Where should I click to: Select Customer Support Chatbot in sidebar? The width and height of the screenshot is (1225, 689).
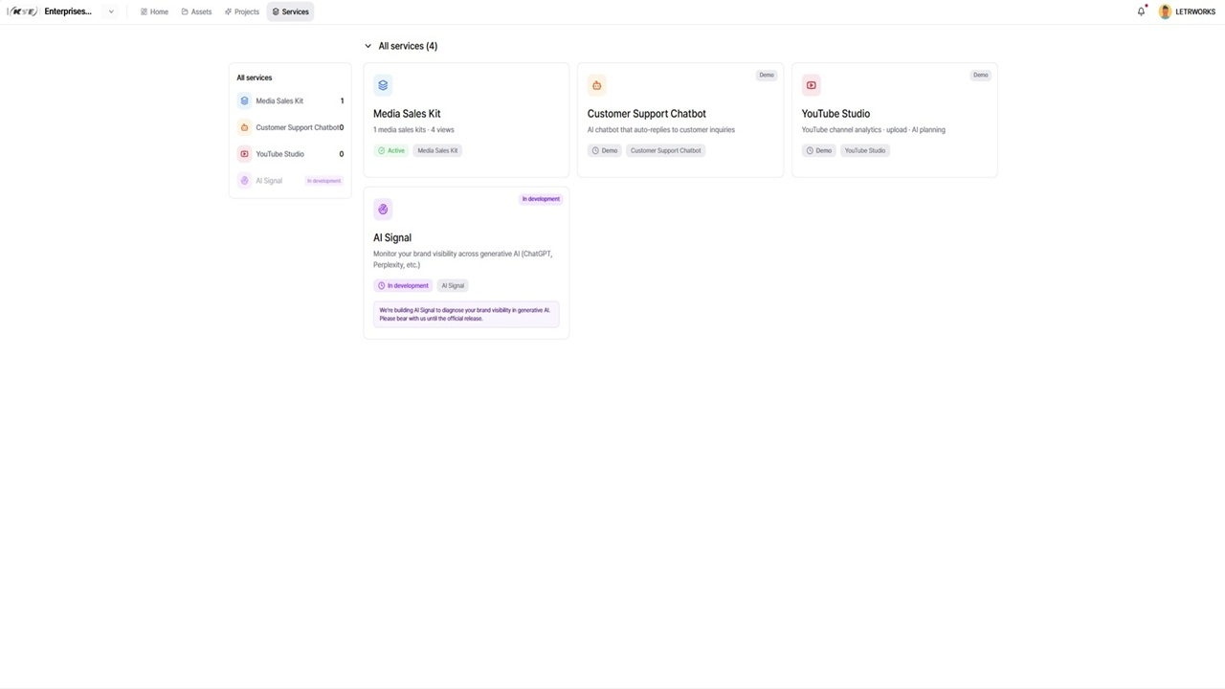[x=290, y=127]
